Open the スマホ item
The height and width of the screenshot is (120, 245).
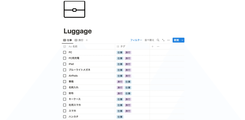point(72,111)
